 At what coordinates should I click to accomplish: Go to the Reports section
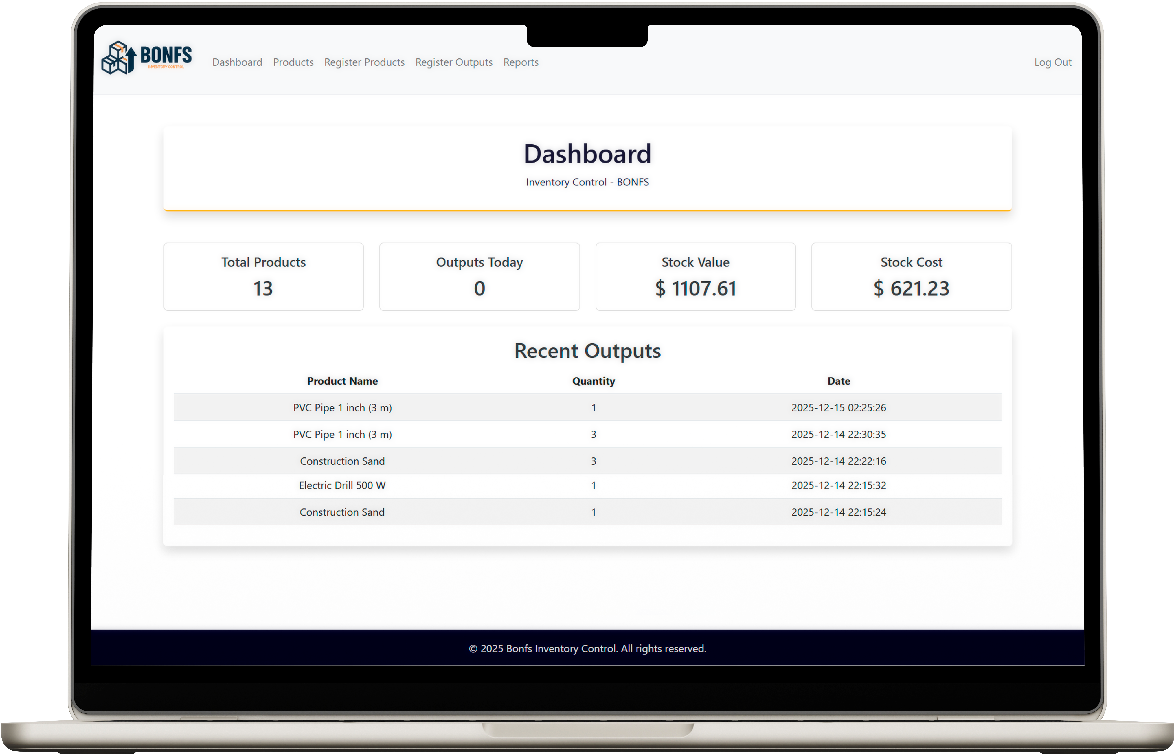click(520, 62)
